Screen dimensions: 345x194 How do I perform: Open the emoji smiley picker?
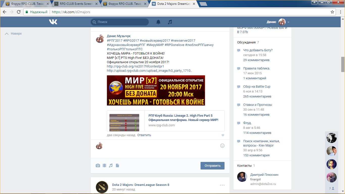pyautogui.click(x=222, y=145)
